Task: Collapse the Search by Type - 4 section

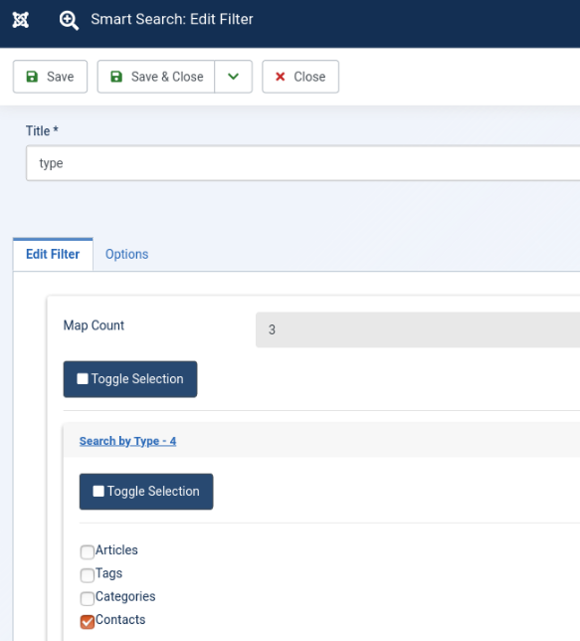Action: (127, 441)
